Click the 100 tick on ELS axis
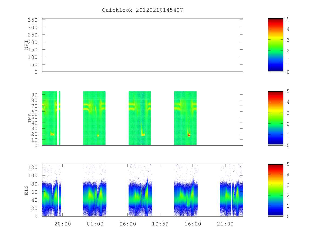The image size is (324, 243). coord(32,175)
